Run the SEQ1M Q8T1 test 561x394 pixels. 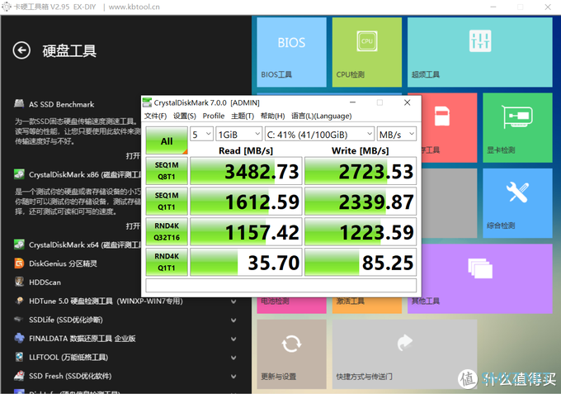click(x=167, y=171)
